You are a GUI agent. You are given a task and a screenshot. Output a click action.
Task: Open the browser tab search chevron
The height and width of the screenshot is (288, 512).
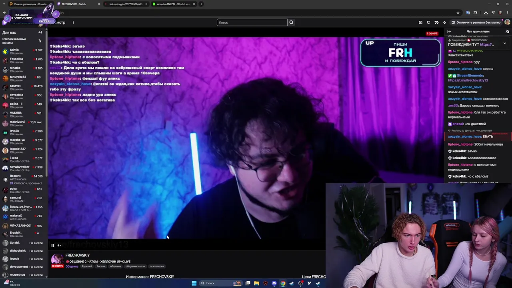pyautogui.click(x=4, y=4)
